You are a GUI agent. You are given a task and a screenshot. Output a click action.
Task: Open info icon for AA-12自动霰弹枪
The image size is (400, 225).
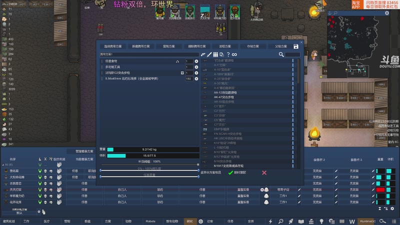(293, 92)
